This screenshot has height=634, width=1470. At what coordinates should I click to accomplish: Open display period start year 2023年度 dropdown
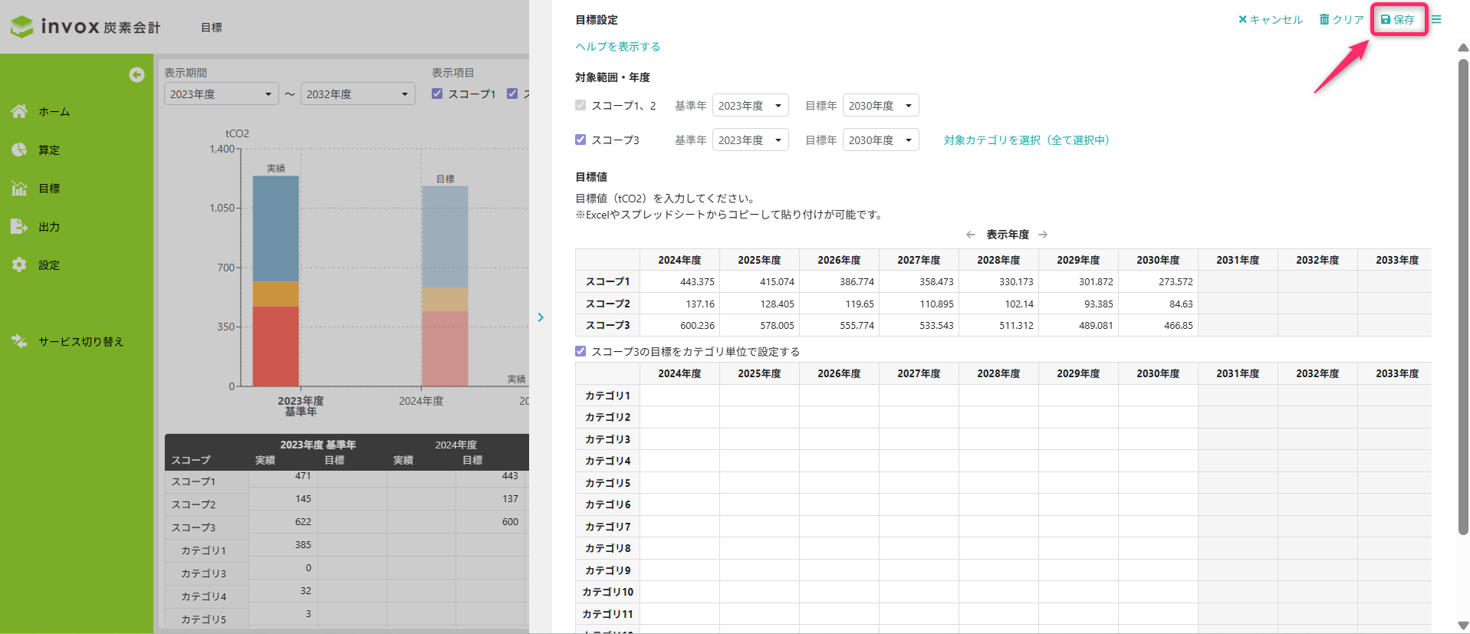coord(221,94)
